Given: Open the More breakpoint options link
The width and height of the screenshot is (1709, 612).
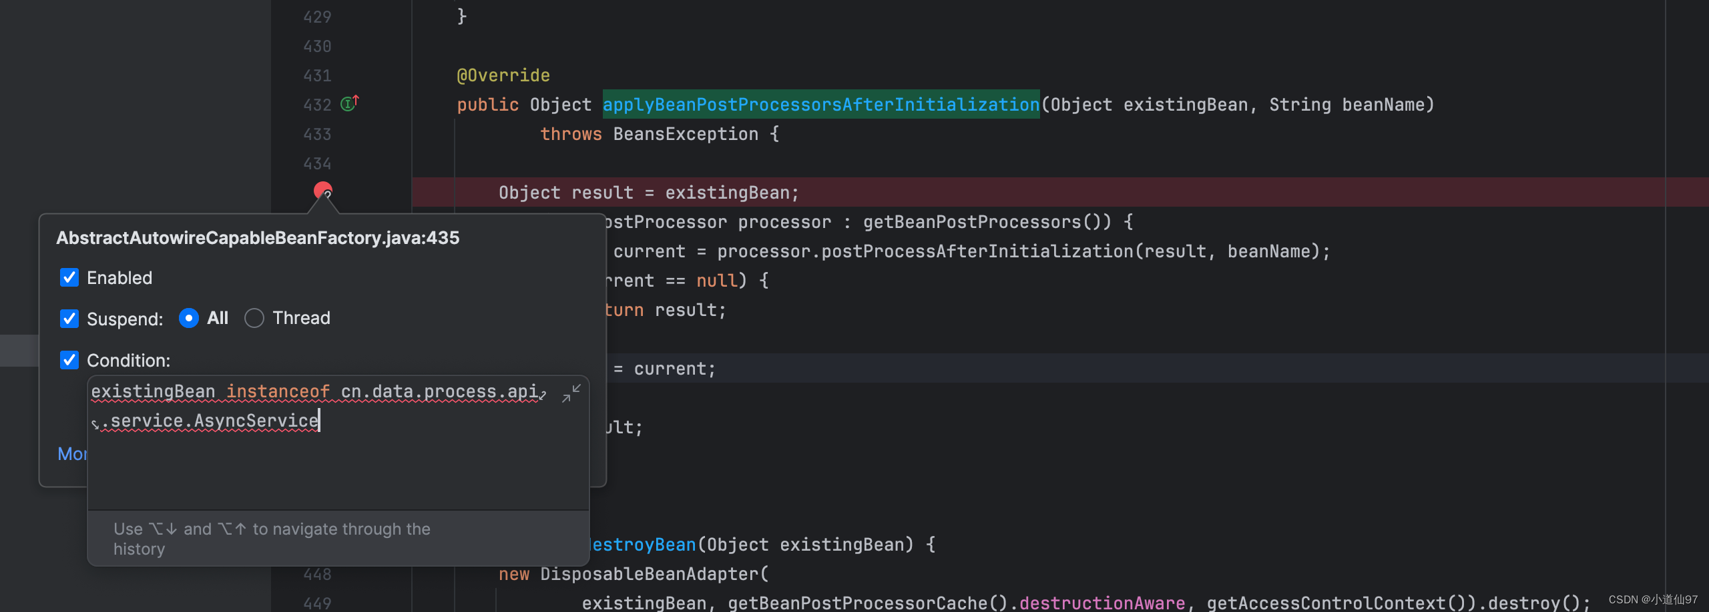Looking at the screenshot, I should 73,454.
